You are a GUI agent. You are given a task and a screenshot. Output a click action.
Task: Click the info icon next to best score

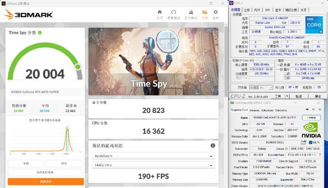coord(75,106)
